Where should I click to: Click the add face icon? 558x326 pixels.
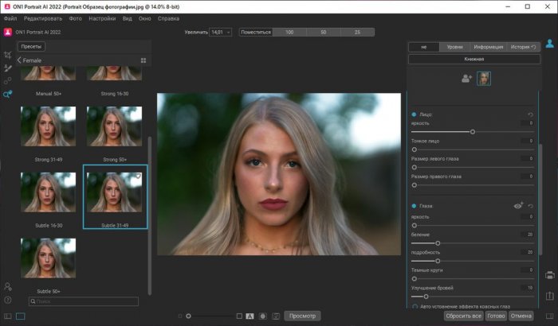coord(466,78)
